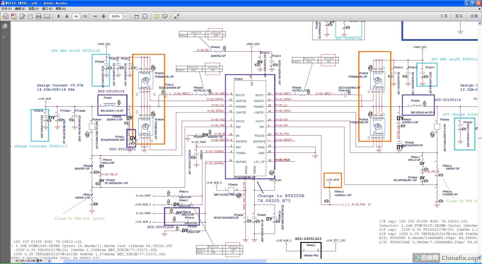Click the Open file toolbar icon
Image resolution: width=482 pixels, height=264 pixels.
[x=5, y=16]
